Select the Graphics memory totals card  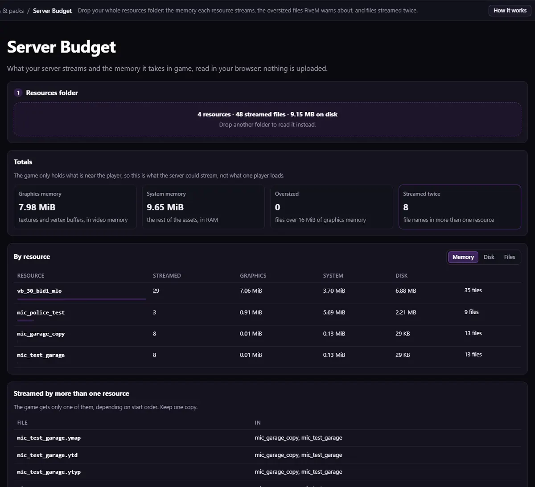(75, 207)
